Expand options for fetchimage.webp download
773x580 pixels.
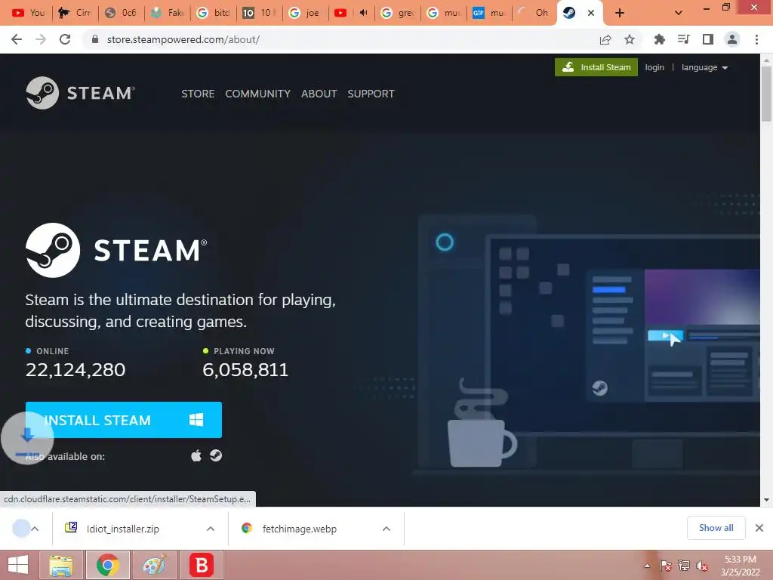[x=386, y=529]
